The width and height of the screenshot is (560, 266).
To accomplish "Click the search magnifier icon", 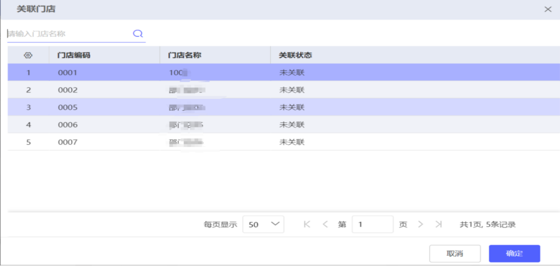I will (137, 33).
